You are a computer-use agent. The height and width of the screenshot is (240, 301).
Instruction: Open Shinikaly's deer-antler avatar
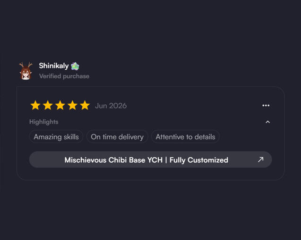(26, 71)
